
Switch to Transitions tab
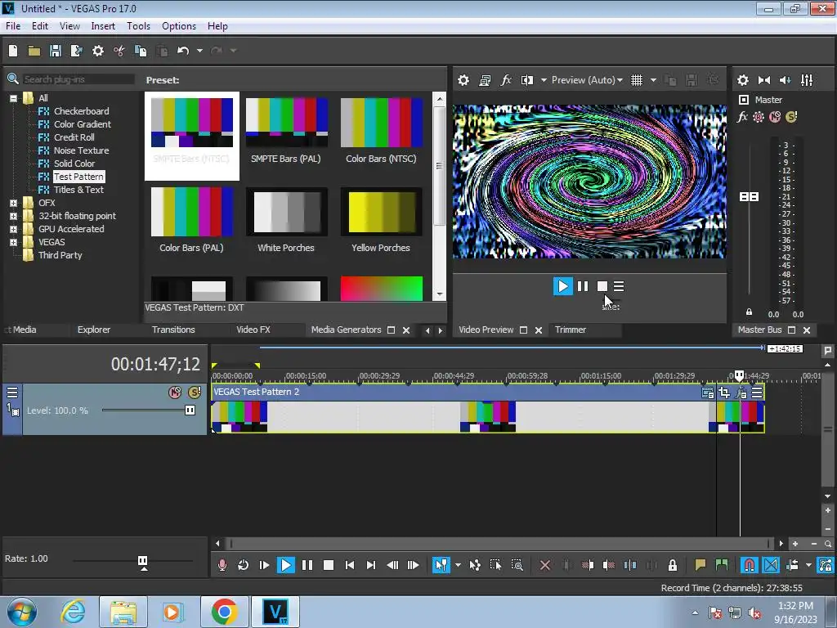click(173, 330)
